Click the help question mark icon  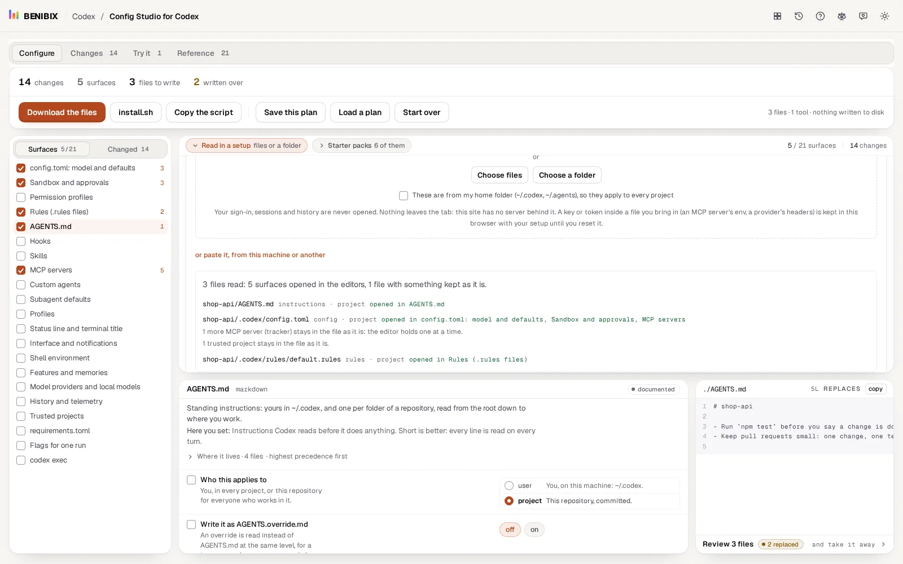point(820,16)
